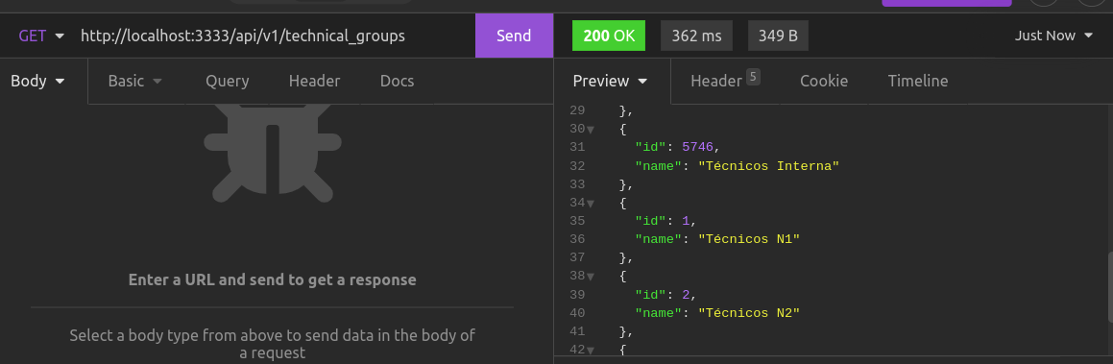Open the request Header tab
The image size is (1113, 364).
coord(314,81)
